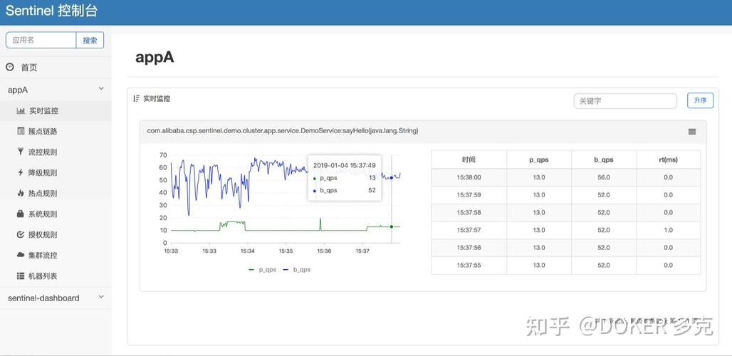Viewport: 732px width, 356px height.
Task: Click the cloud icon for 集群流控
Action: click(x=20, y=255)
